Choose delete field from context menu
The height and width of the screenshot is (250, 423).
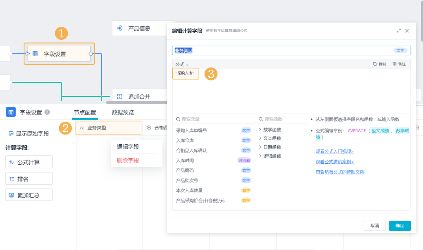(x=128, y=160)
